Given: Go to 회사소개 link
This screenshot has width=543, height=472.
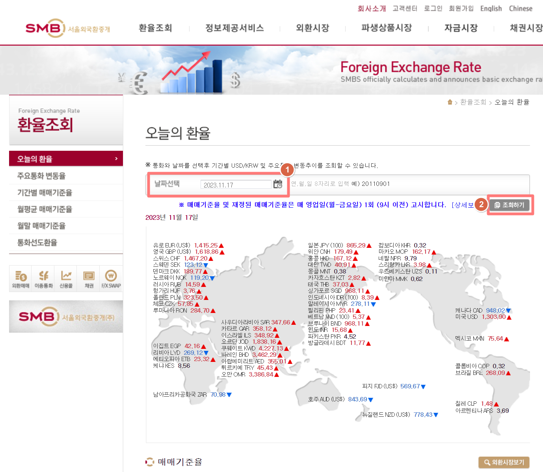Looking at the screenshot, I should (x=372, y=8).
